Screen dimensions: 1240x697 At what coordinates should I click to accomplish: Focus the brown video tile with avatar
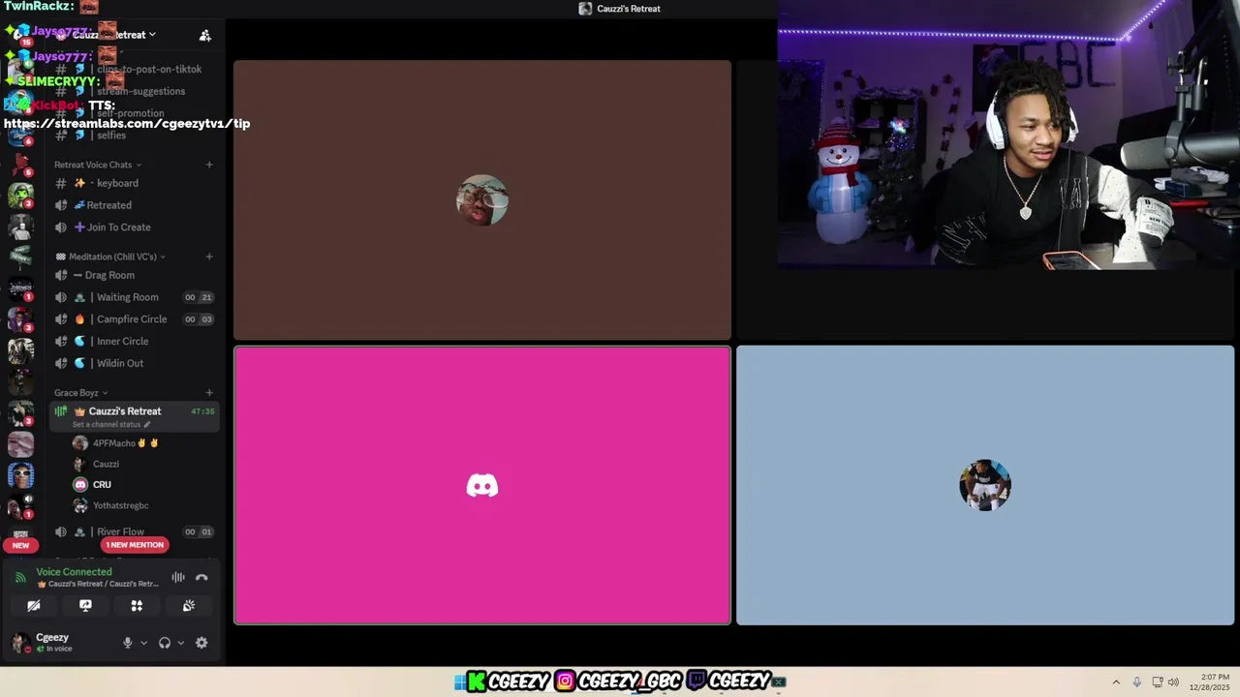(482, 200)
